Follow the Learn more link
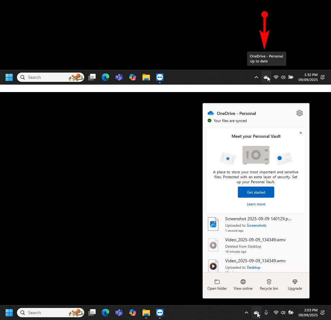The image size is (331, 320). pyautogui.click(x=256, y=204)
